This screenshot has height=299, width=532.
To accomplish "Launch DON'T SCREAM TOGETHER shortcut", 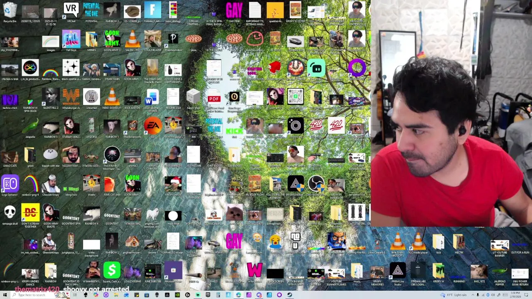I will pos(30,215).
